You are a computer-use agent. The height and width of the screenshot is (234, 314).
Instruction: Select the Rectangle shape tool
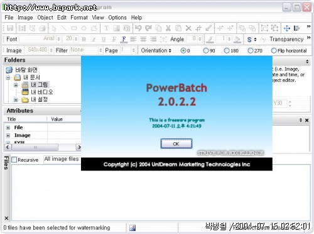74,28
